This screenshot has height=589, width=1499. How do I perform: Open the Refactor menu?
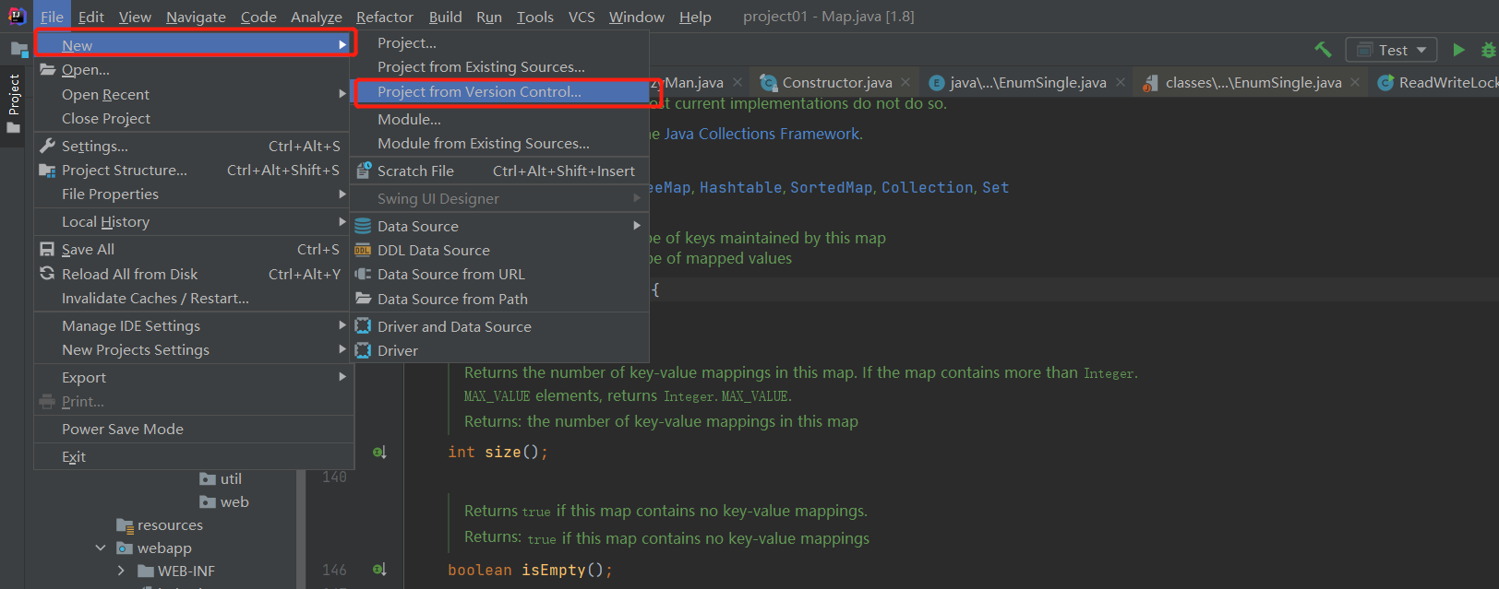(x=385, y=17)
